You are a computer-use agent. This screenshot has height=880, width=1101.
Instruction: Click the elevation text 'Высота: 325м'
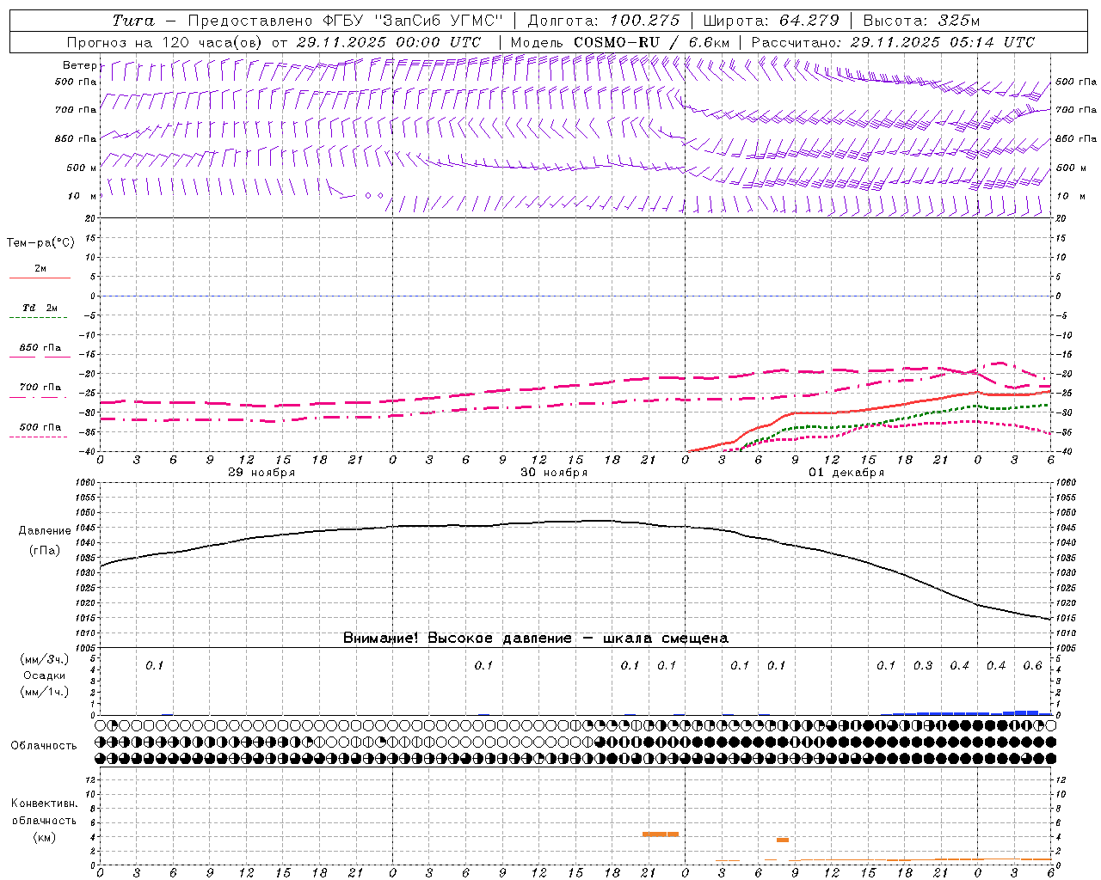[921, 21]
